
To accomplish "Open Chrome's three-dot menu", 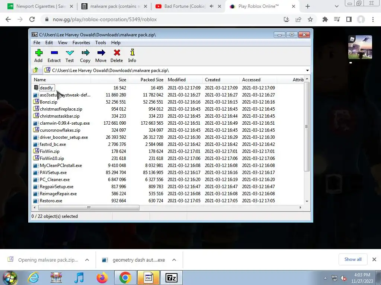I will coord(373,19).
